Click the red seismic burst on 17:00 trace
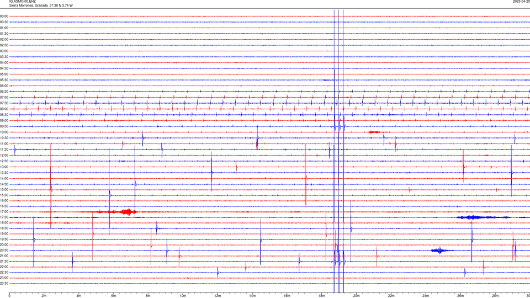The image size is (530, 298). (116, 212)
